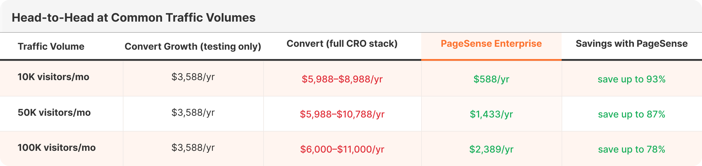Click the Convert Growth (testing only) header

tap(193, 46)
